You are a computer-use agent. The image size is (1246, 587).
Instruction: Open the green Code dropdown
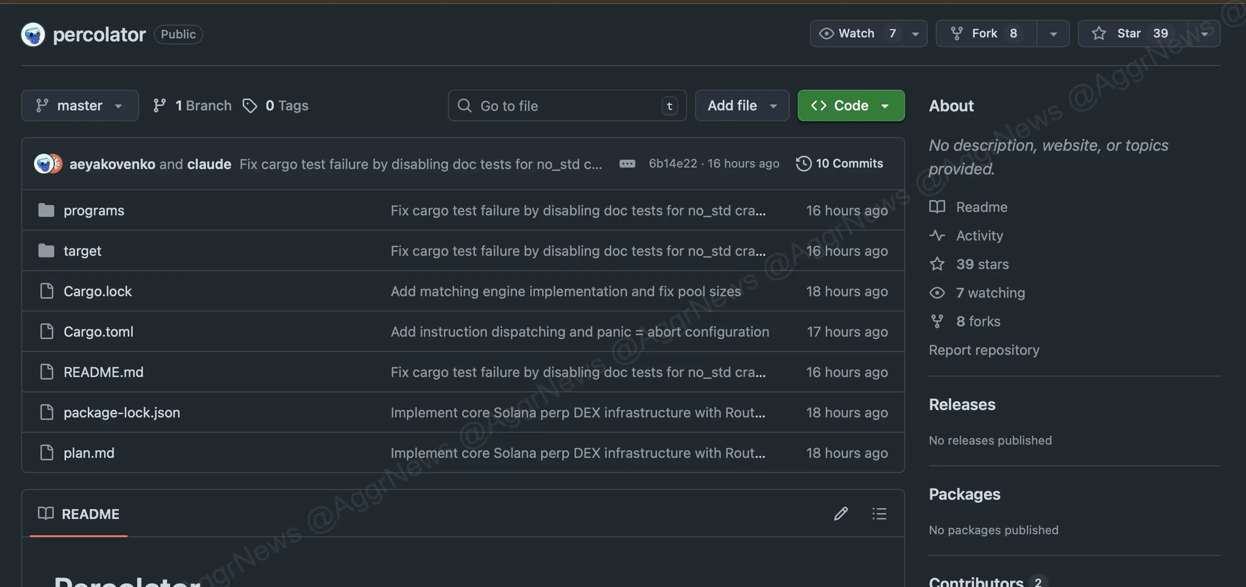pyautogui.click(x=851, y=105)
